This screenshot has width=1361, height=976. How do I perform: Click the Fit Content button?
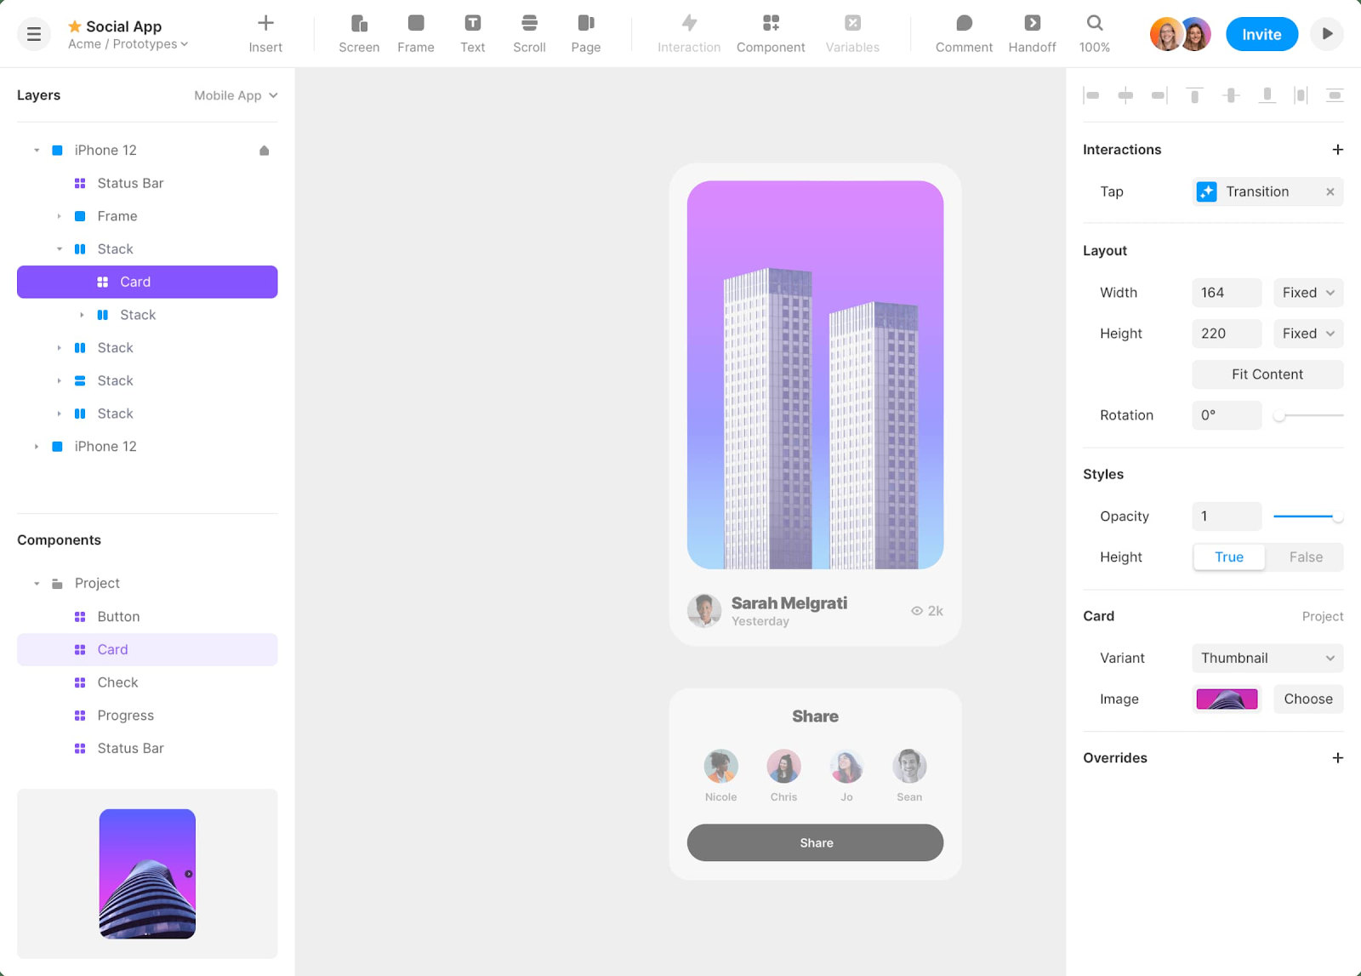pyautogui.click(x=1267, y=374)
